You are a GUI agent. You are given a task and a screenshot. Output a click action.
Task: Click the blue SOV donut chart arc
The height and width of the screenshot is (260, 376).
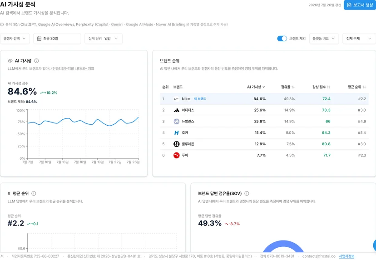[x=283, y=246]
